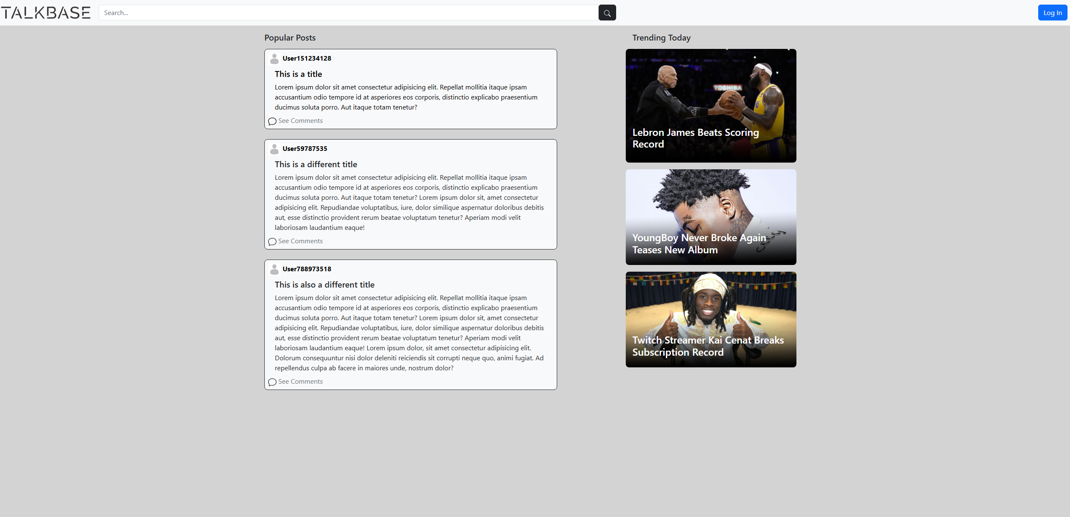Click the "Popular Posts" heading

click(x=290, y=38)
